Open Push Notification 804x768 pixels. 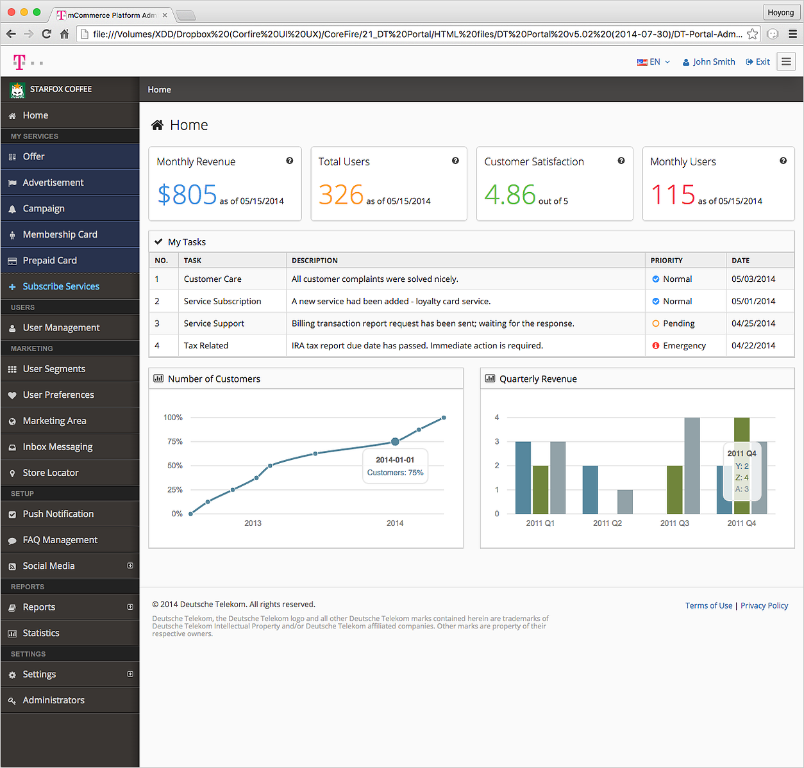(x=70, y=514)
